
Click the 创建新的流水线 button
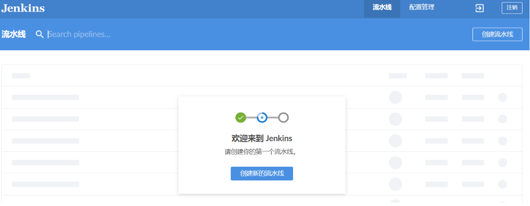click(x=262, y=174)
